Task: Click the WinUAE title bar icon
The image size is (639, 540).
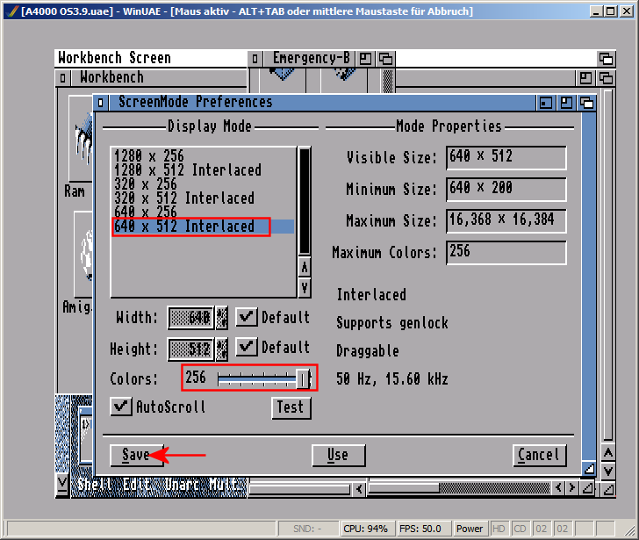Action: coord(12,11)
